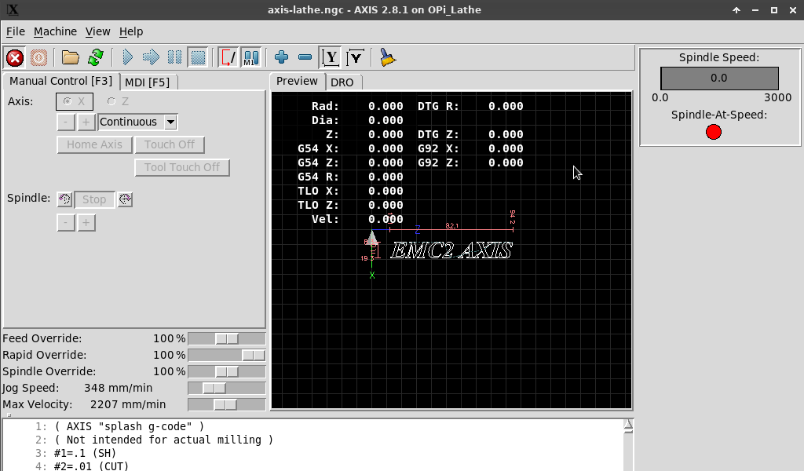
Task: Open the View menu
Action: pos(98,31)
